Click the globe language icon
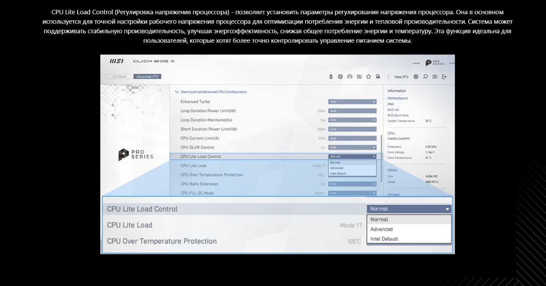Viewport: 546px width, 286px height. 416,77
